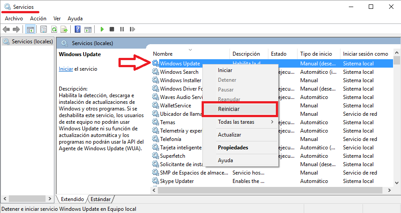Screen dimensions: 401x213
Task: Click 'Enables the ...' description cell
Action: tap(248, 181)
